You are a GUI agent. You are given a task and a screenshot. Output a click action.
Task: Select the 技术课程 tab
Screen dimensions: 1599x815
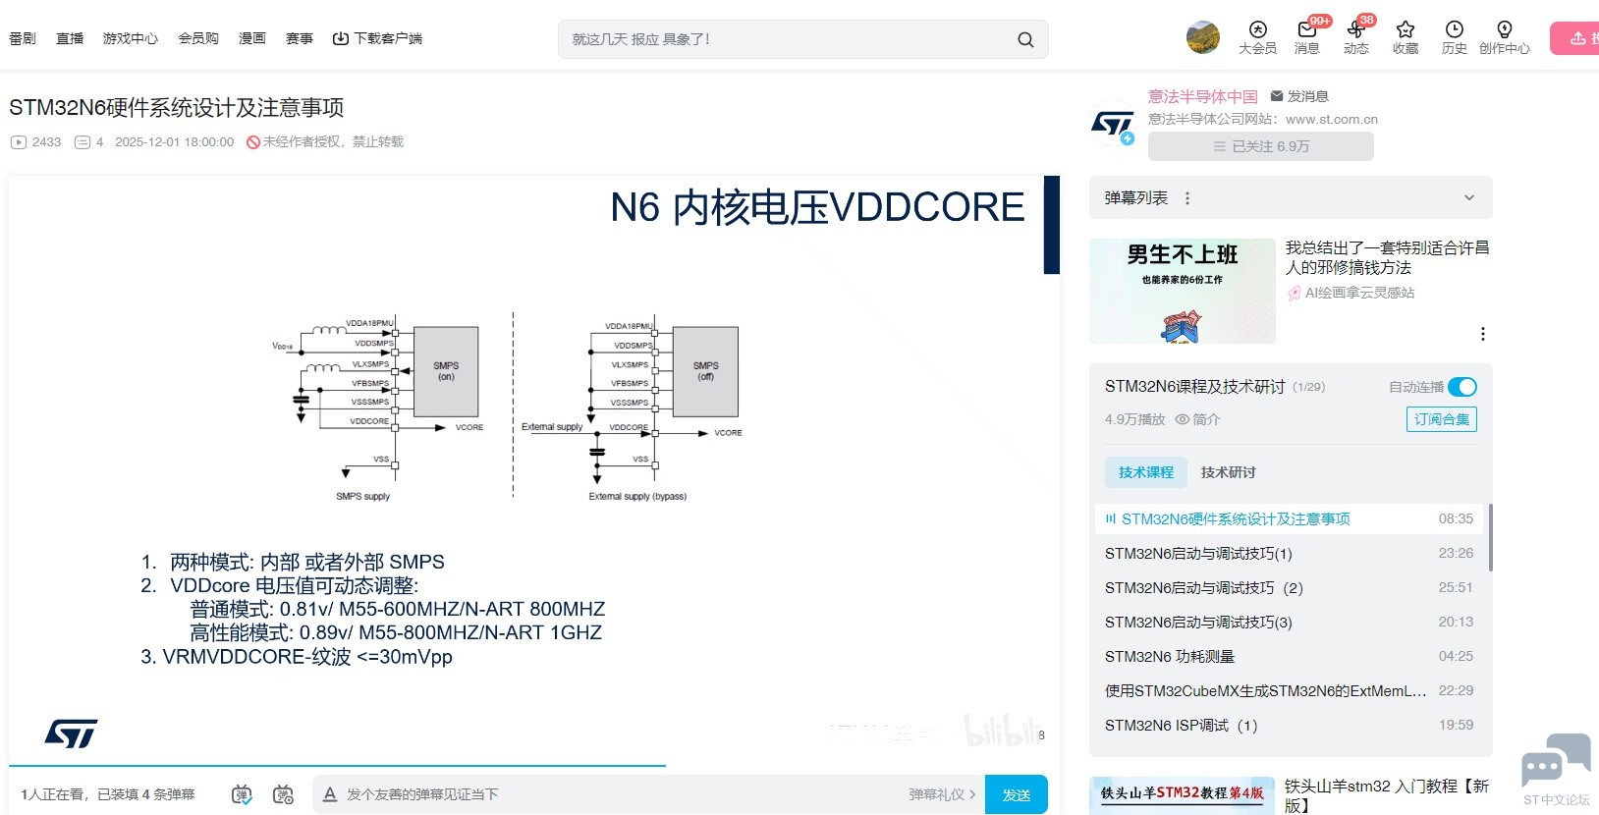click(1145, 472)
